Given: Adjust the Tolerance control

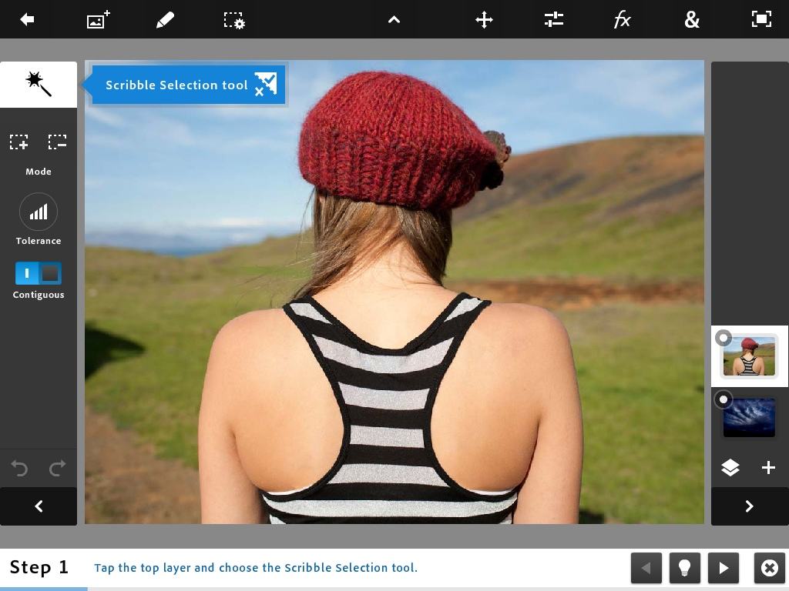Looking at the screenshot, I should click(x=39, y=212).
